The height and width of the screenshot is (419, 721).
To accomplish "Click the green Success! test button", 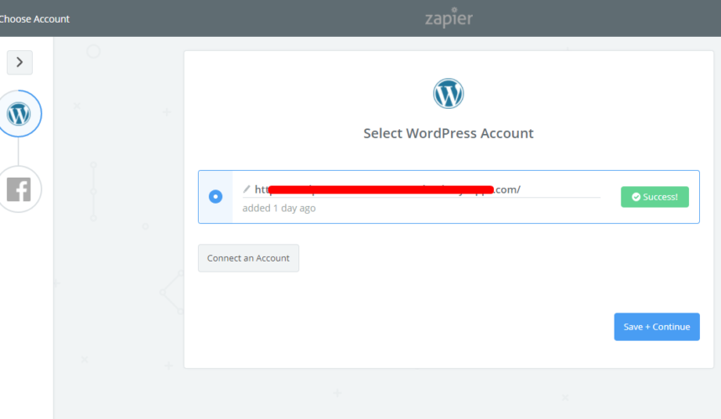I will pos(655,197).
